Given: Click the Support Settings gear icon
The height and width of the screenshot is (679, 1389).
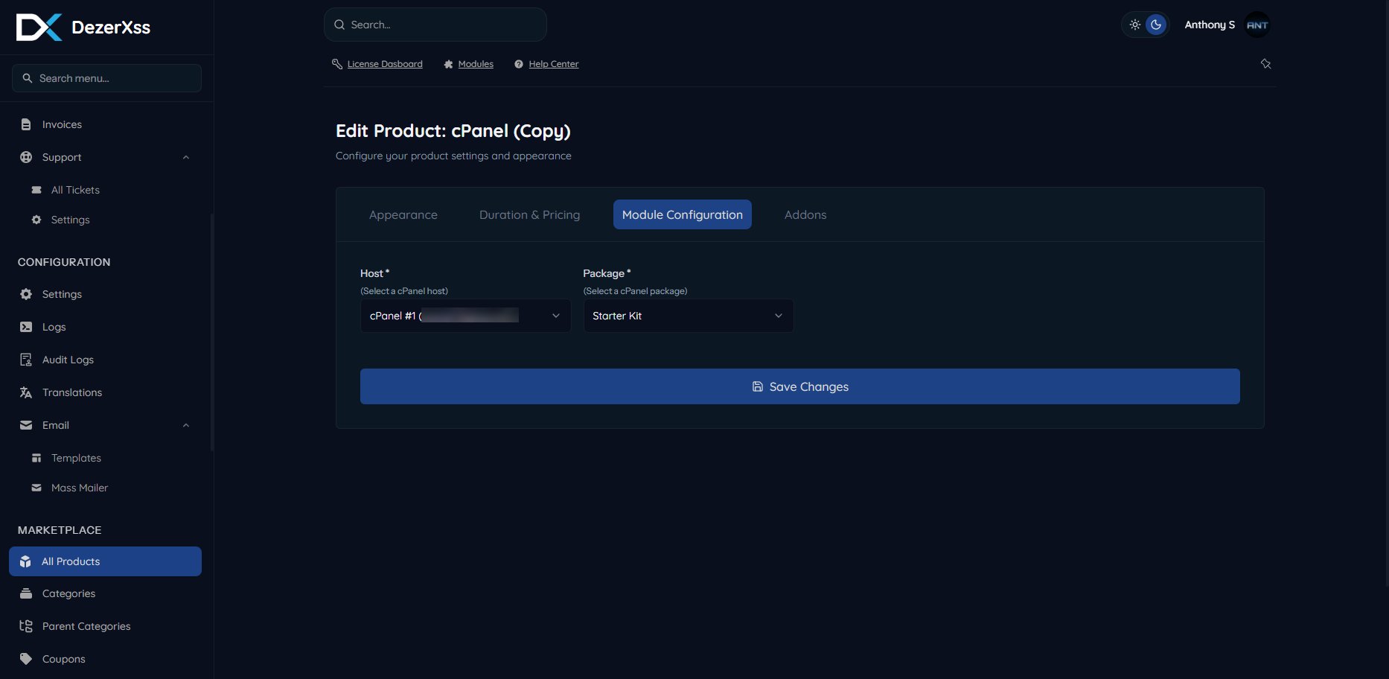Looking at the screenshot, I should click(36, 220).
